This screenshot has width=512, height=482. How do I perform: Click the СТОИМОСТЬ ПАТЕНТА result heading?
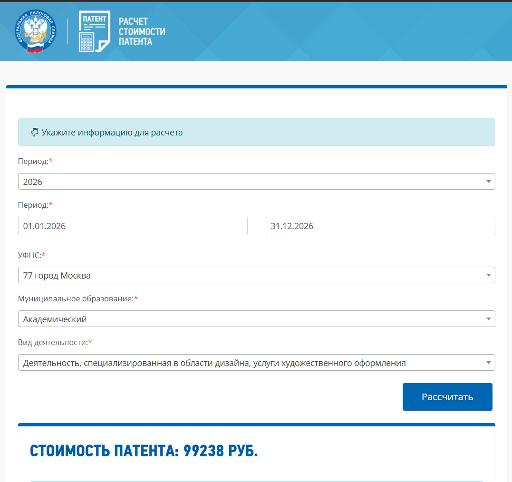[x=144, y=451]
